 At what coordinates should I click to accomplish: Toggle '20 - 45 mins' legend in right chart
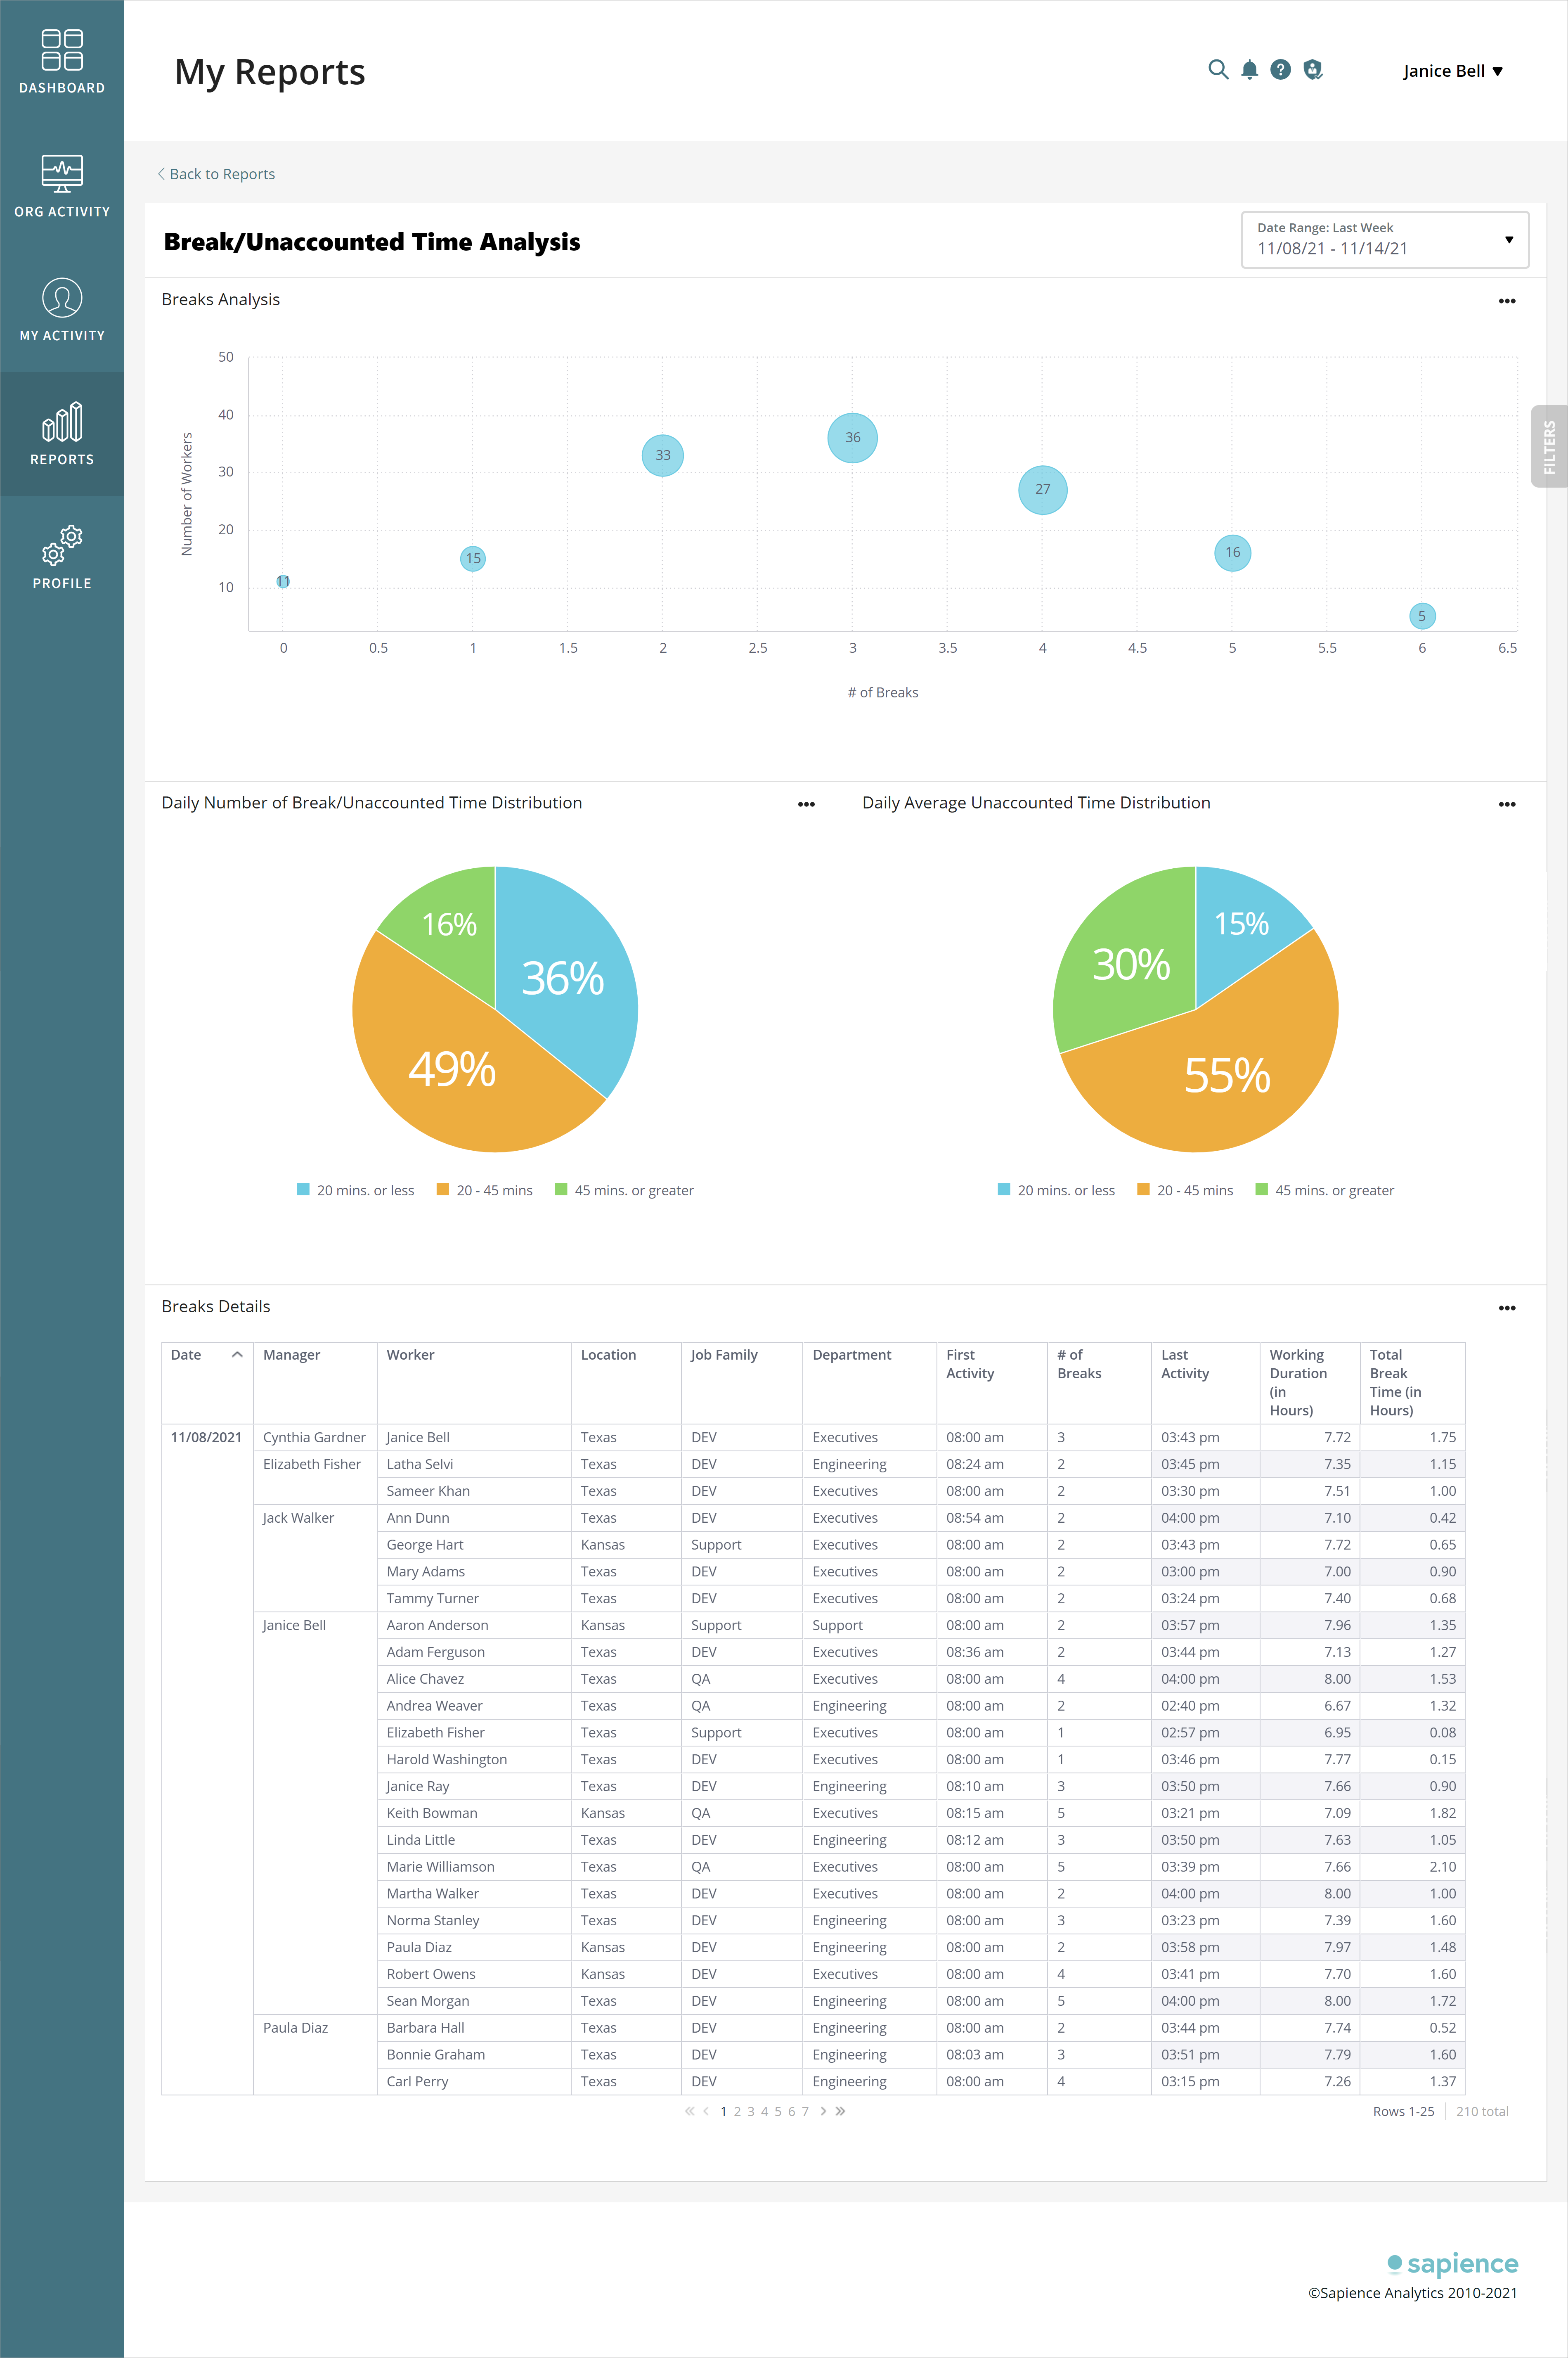1185,1190
